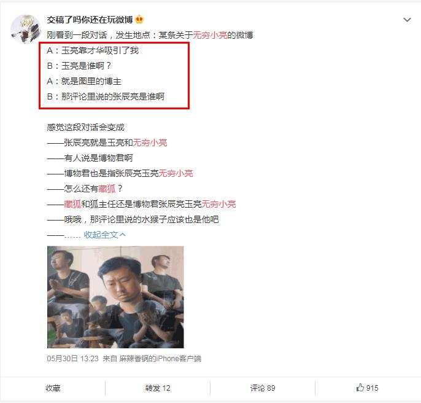
Task: Open 无穷小亮 link after 张辰亮就是玉亮和
Action: (150, 143)
